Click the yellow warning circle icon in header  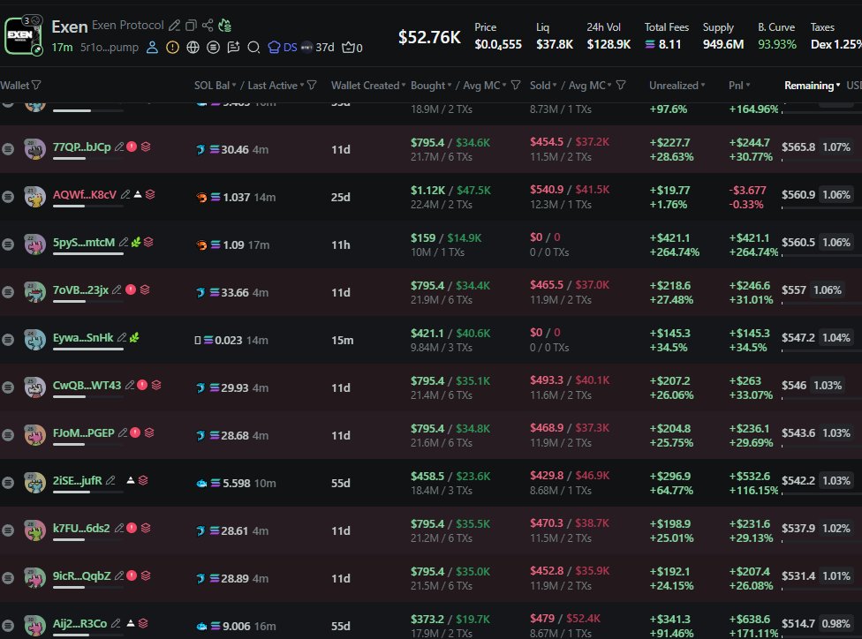coord(172,47)
